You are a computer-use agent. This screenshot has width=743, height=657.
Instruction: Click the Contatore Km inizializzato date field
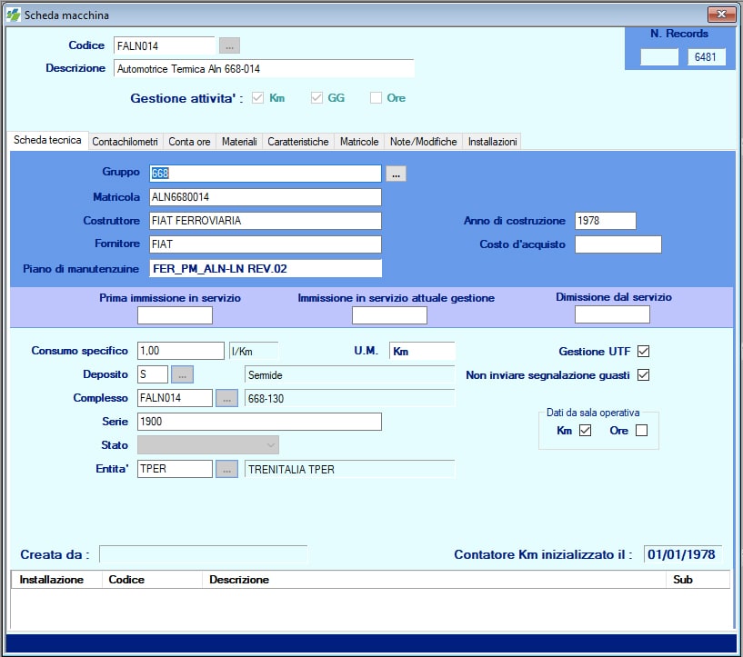coord(682,554)
